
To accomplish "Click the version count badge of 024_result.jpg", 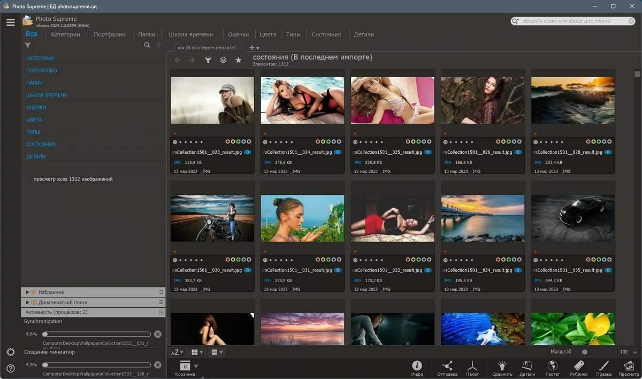I will (338, 153).
